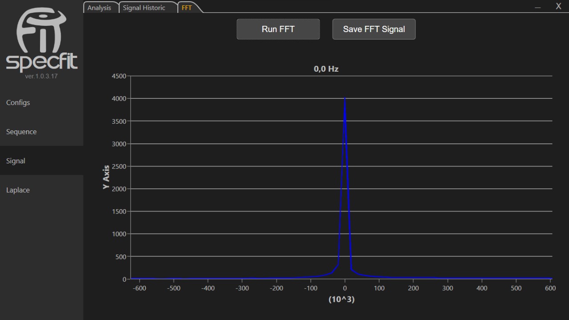The width and height of the screenshot is (569, 320).
Task: Open the Sequence section in sidebar
Action: point(21,131)
